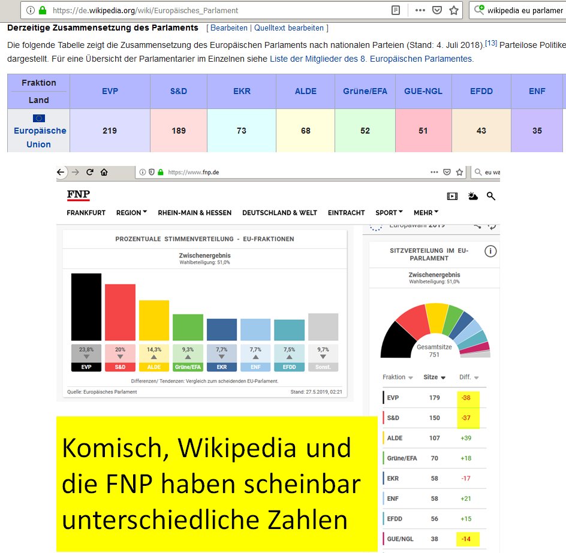The image size is (566, 553).
Task: Click the 'Gesamtsitze 751' label in seat chart
Action: point(434,350)
